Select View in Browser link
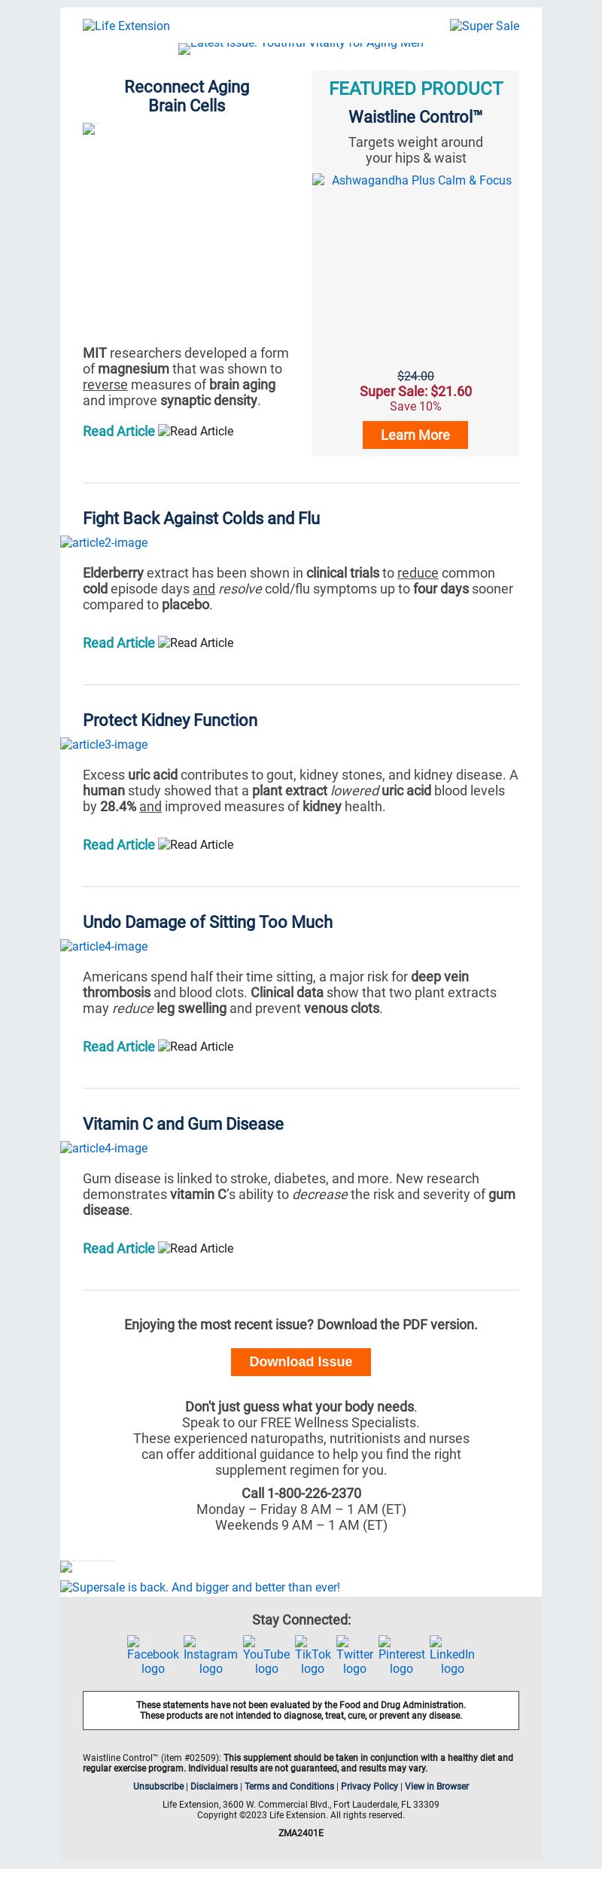The height and width of the screenshot is (1883, 602). click(436, 1786)
